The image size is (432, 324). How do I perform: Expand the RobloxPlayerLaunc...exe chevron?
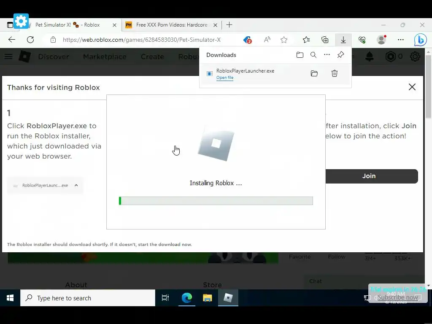point(76,186)
